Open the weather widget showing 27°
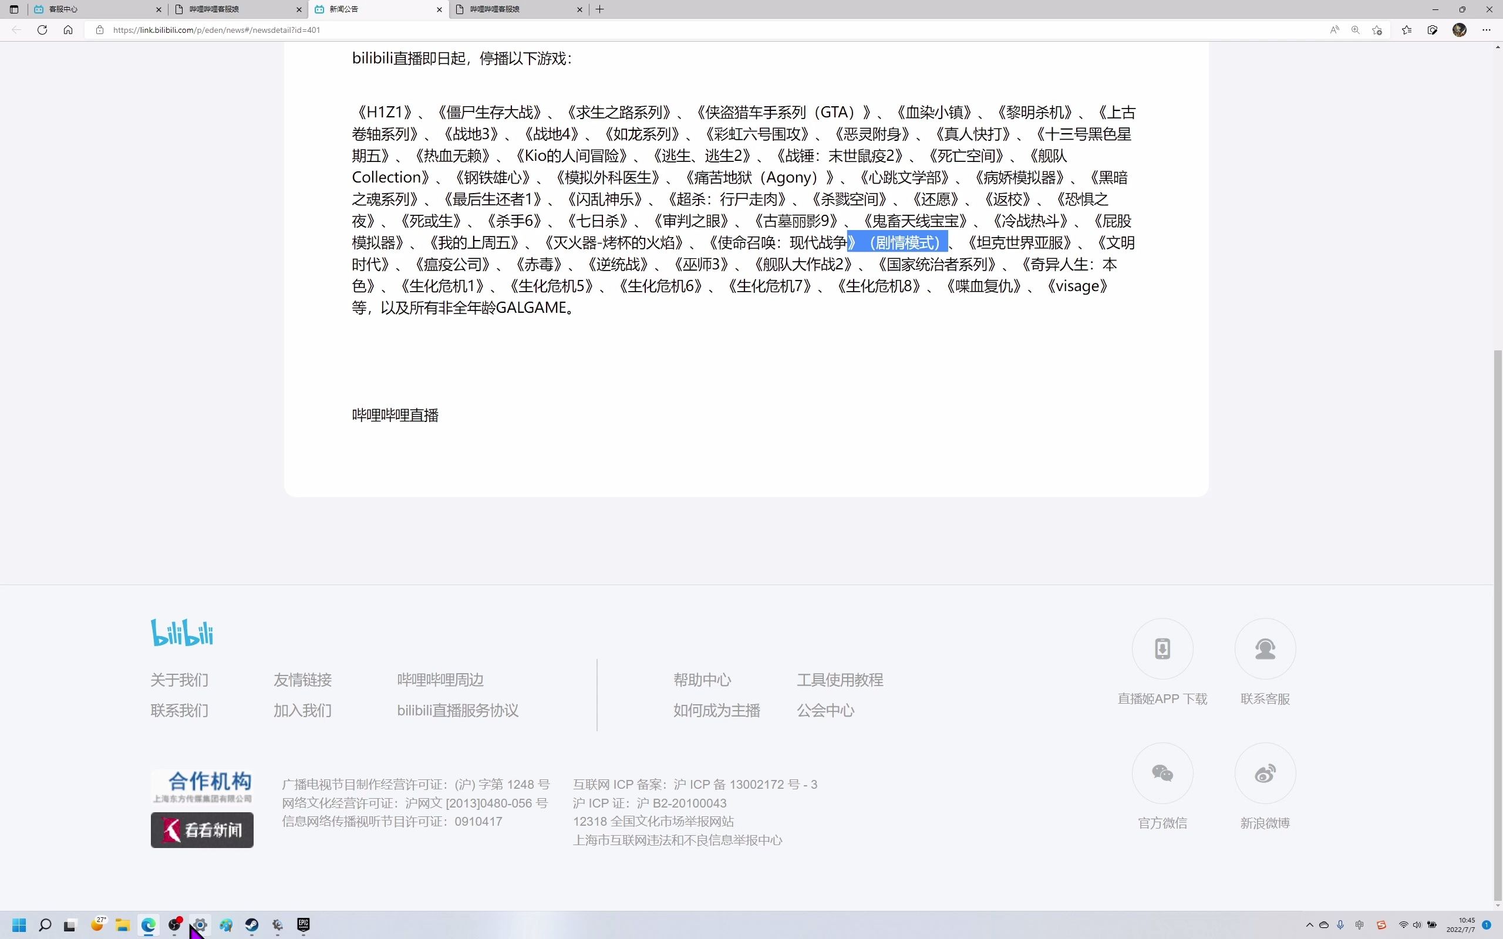The width and height of the screenshot is (1503, 939). (x=97, y=925)
